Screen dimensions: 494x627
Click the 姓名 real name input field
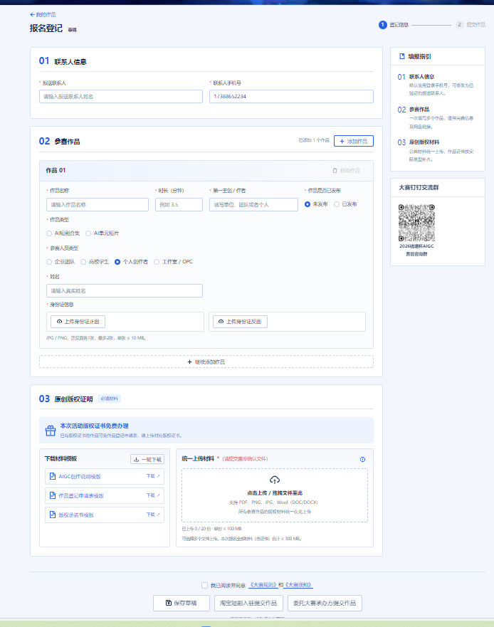coord(125,290)
